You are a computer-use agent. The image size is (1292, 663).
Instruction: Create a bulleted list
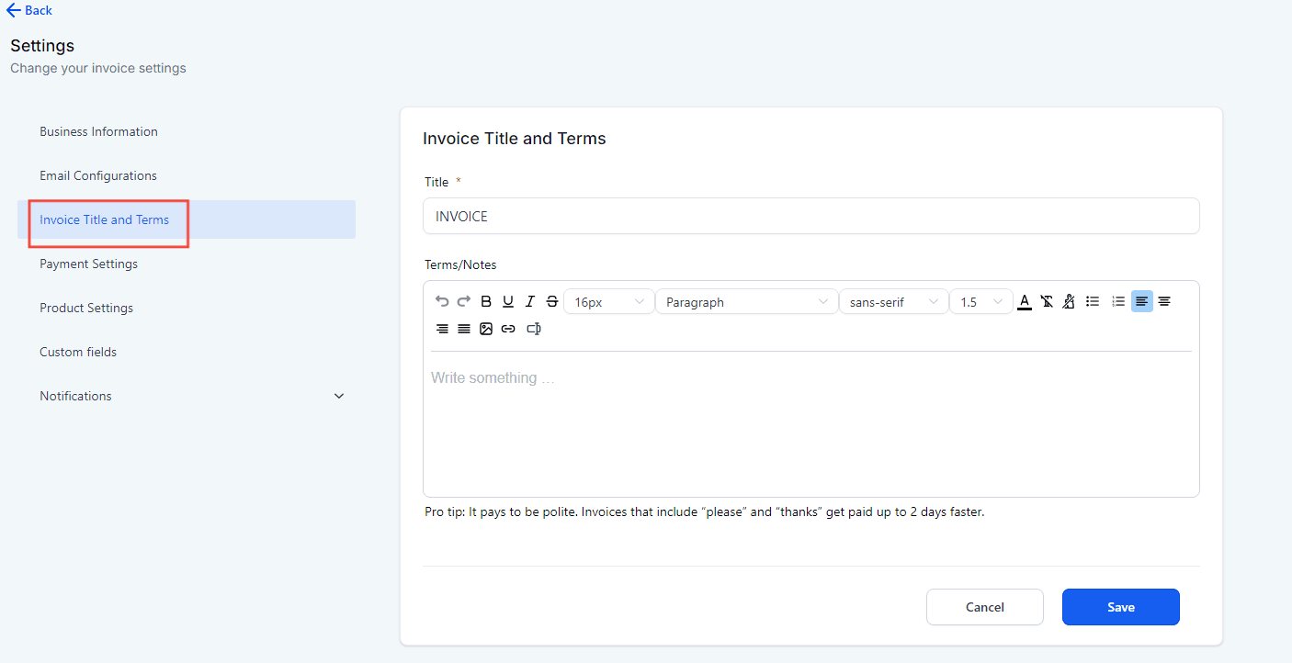(x=1093, y=300)
